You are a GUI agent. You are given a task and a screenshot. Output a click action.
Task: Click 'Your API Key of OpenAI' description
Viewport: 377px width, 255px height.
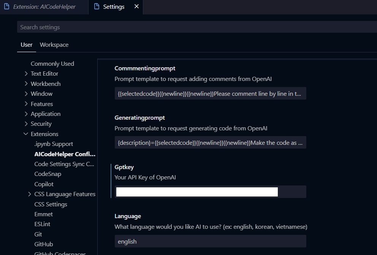point(145,177)
